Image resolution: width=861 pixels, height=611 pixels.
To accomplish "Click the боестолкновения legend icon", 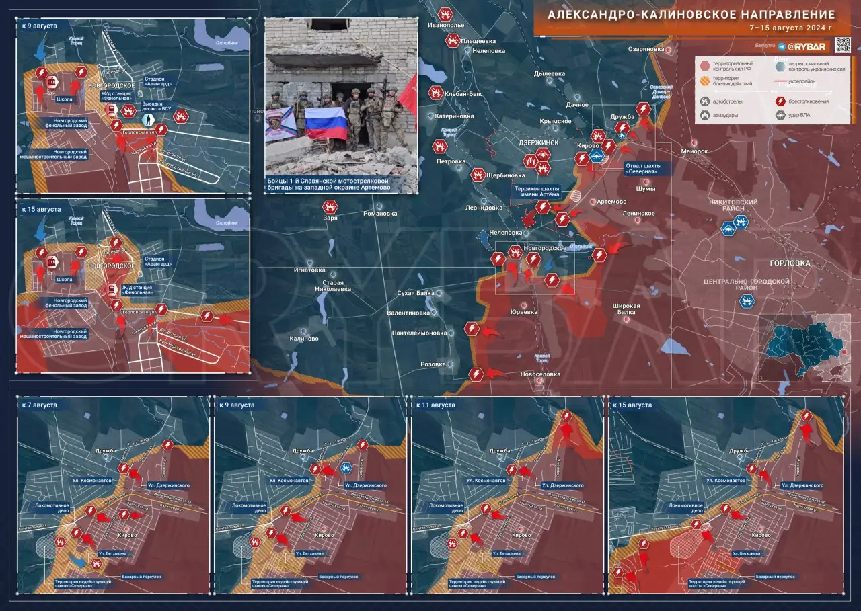I will point(780,101).
